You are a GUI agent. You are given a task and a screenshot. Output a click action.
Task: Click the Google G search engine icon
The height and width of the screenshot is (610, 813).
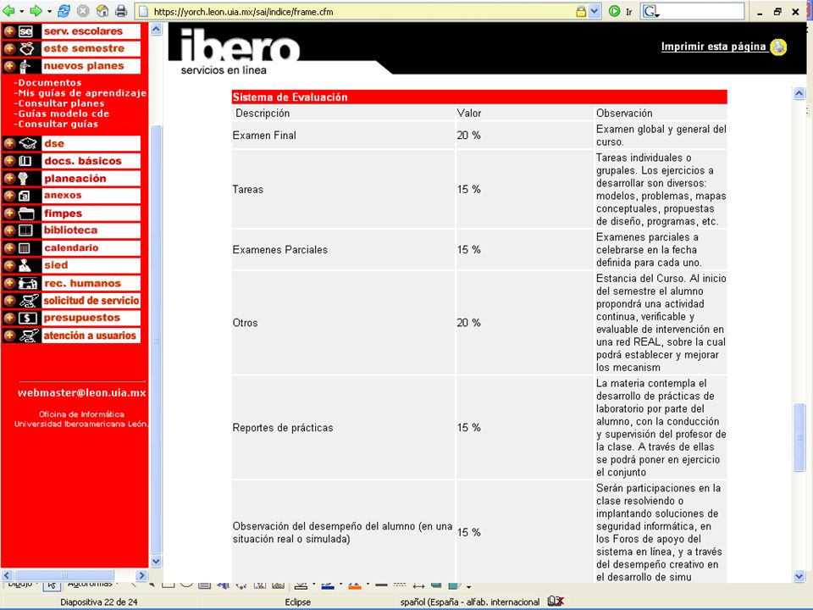pos(650,11)
